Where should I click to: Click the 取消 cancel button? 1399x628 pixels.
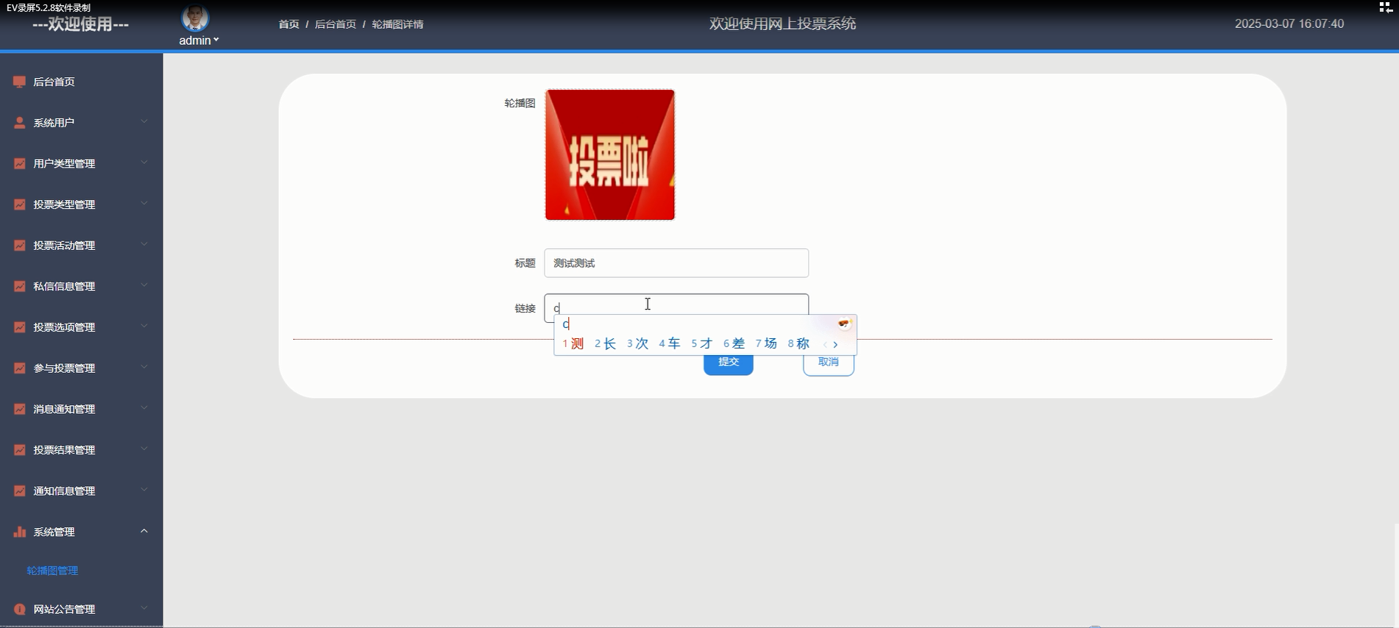829,363
